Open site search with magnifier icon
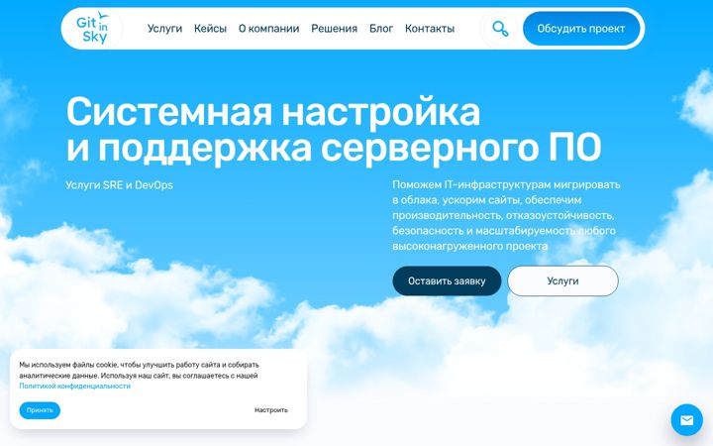713x446 pixels. [x=500, y=29]
